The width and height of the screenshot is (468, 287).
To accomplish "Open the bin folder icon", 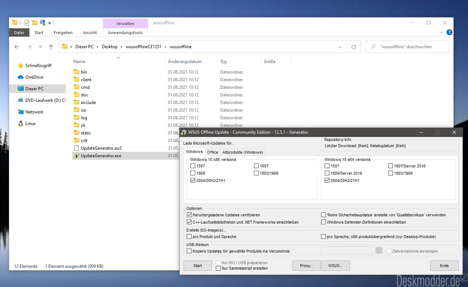I will 76,72.
